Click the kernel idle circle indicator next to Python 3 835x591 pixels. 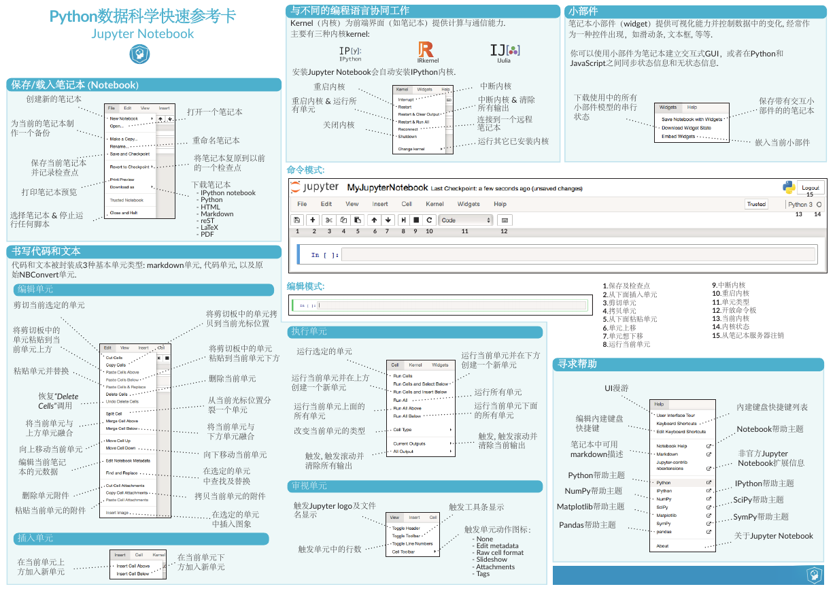point(819,204)
